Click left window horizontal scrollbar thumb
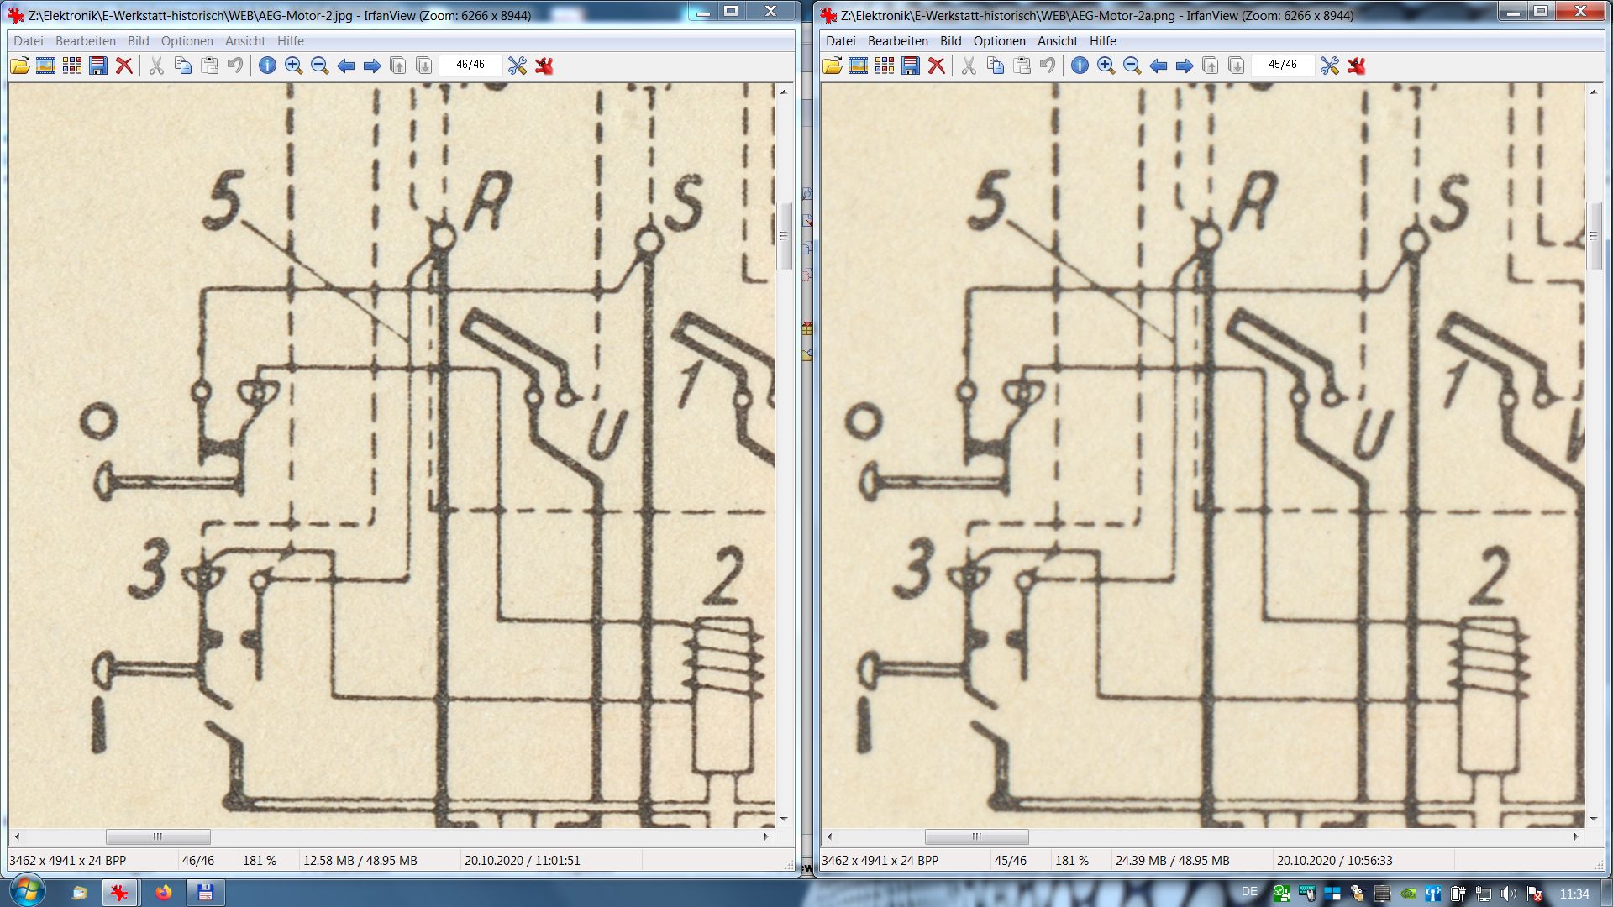 coord(158,836)
